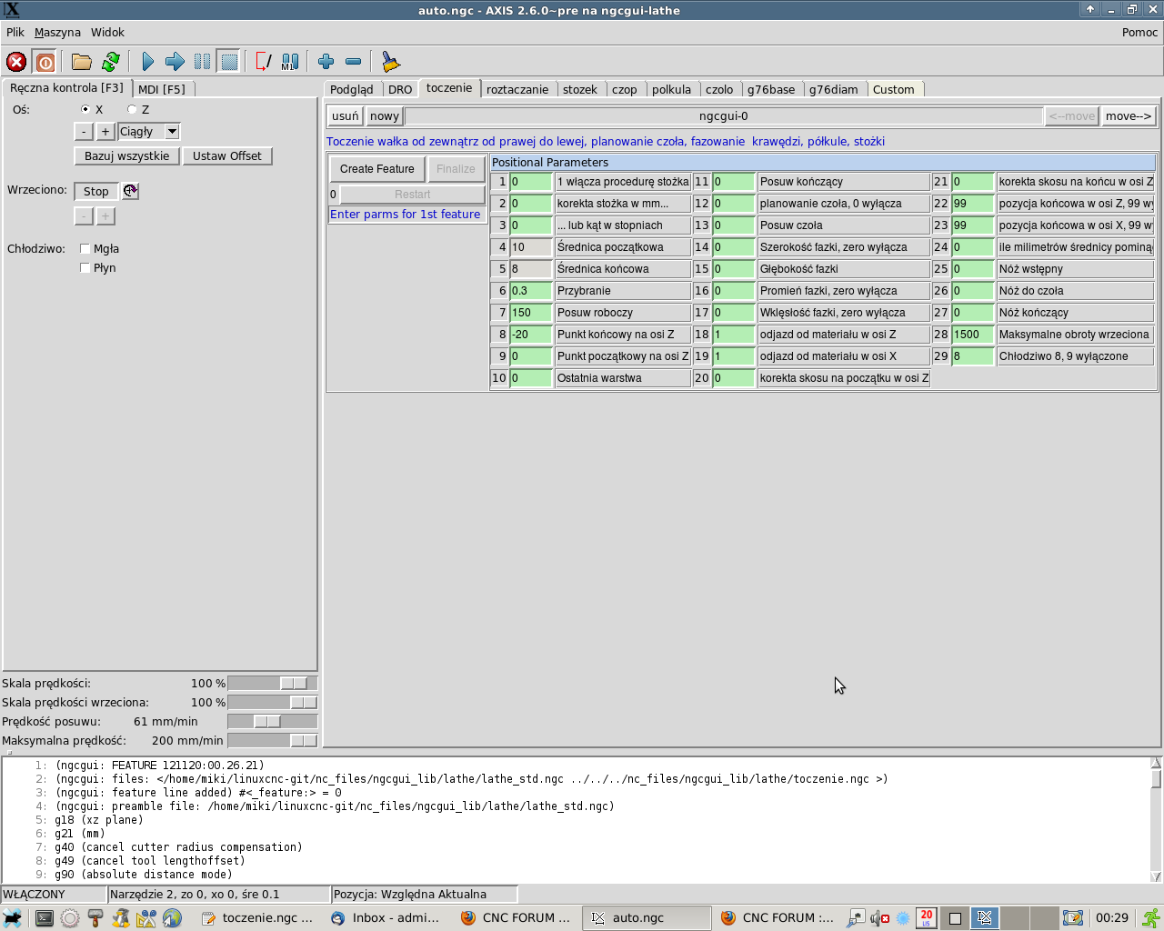Open the calendar tray icon

pyautogui.click(x=927, y=918)
